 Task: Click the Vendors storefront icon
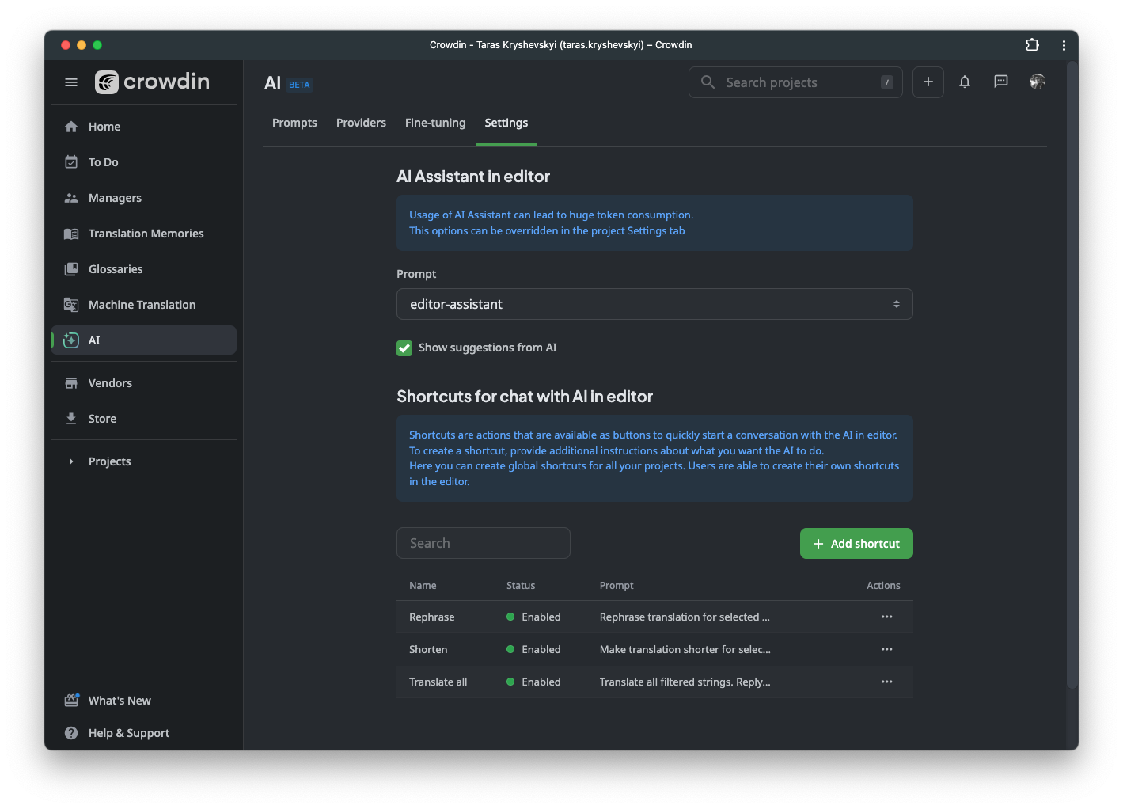click(71, 383)
